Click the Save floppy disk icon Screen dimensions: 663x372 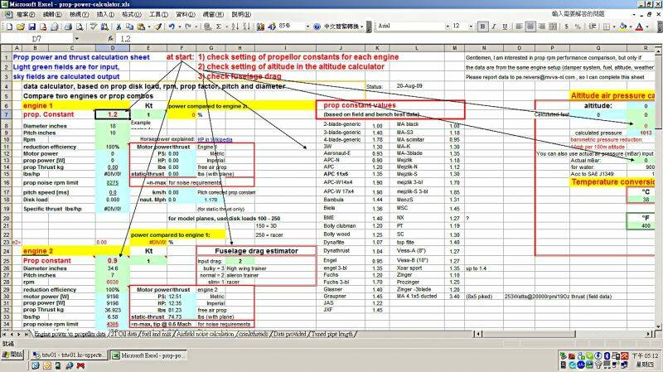[x=31, y=27]
